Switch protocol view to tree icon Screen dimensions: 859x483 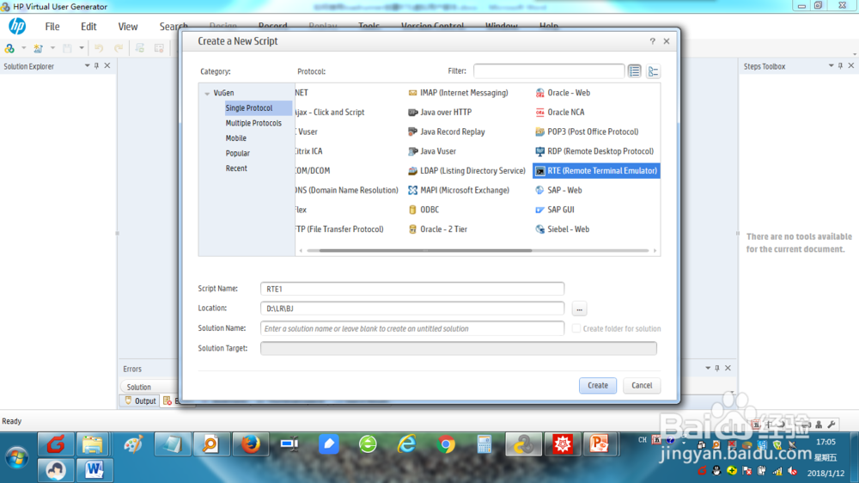coord(653,71)
